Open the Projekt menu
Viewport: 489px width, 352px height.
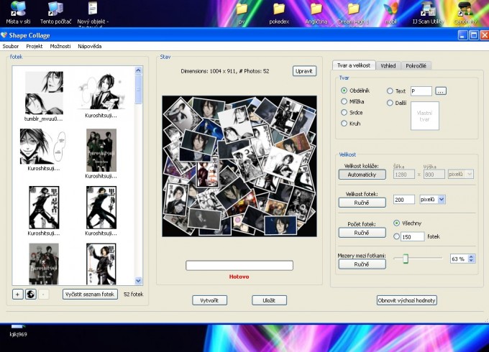[35, 46]
